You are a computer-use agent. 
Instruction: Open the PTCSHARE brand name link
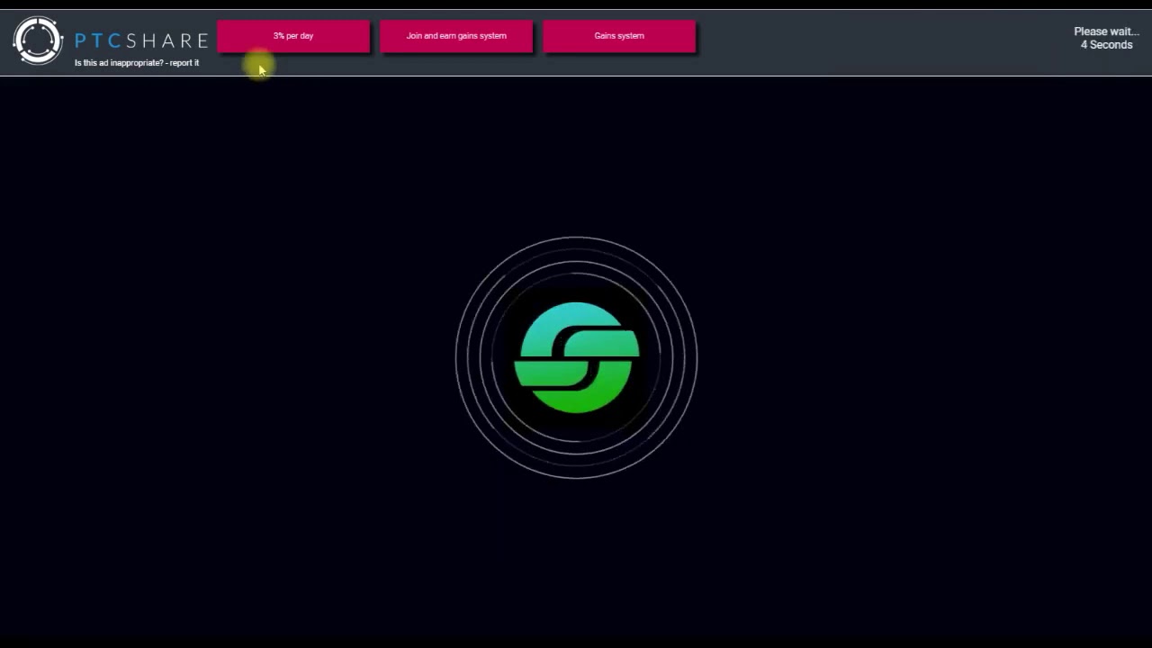tap(140, 40)
